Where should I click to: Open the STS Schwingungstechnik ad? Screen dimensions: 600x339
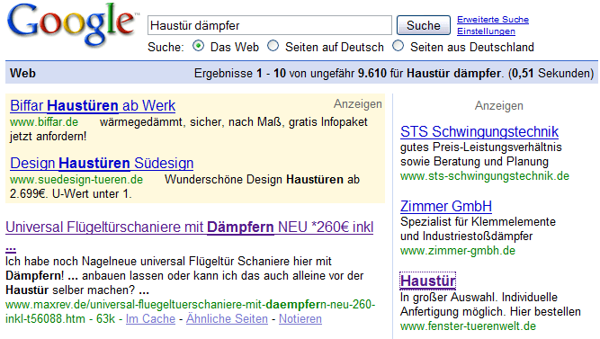pyautogui.click(x=479, y=131)
